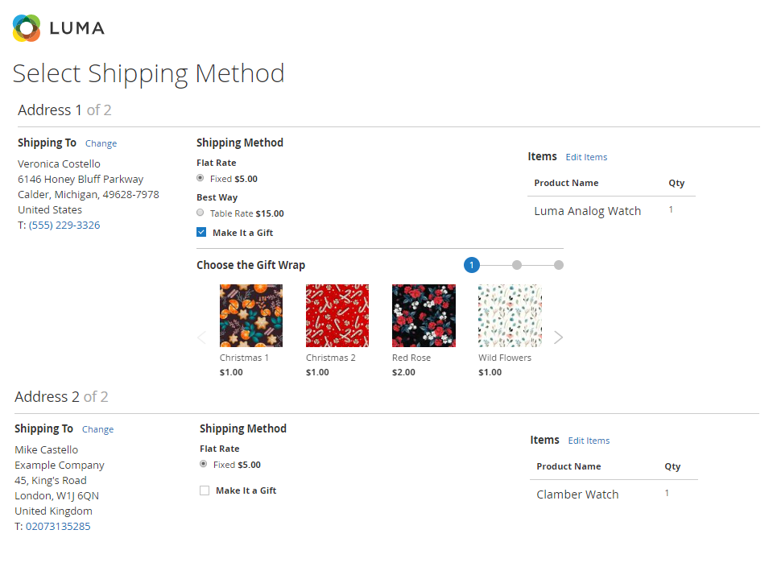Select Fixed $5.00 radio for Address 2
773x567 pixels.
[204, 464]
